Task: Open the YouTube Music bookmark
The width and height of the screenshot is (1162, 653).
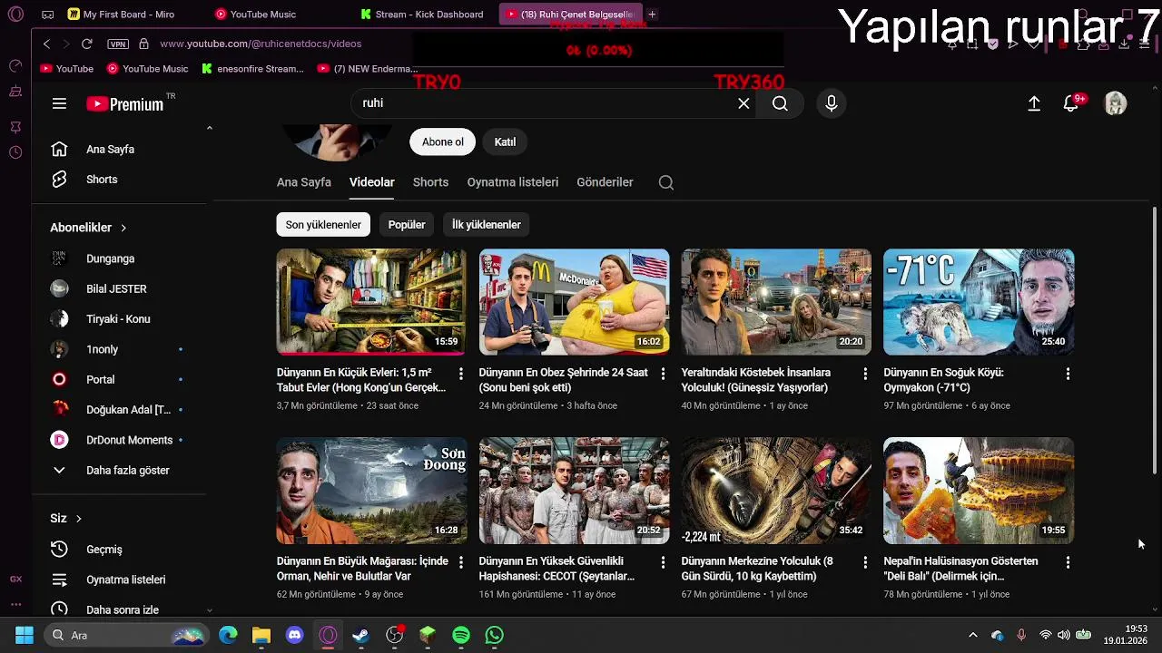Action: 147,69
